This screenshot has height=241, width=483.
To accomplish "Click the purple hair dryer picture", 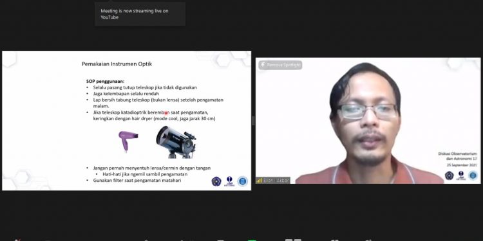I will pos(128,141).
